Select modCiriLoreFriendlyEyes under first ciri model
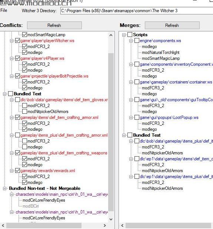This screenshot has width=213, height=229. (x=44, y=200)
